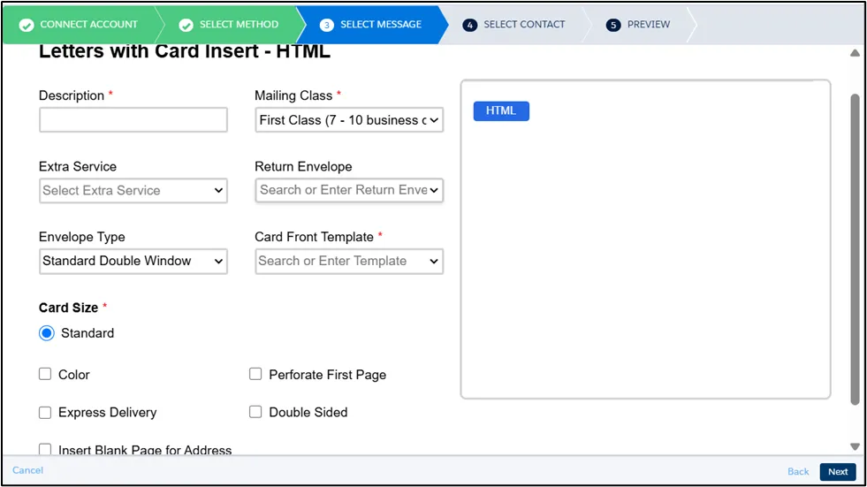Image resolution: width=867 pixels, height=487 pixels.
Task: Expand the Card Front Template combo box
Action: click(x=349, y=261)
